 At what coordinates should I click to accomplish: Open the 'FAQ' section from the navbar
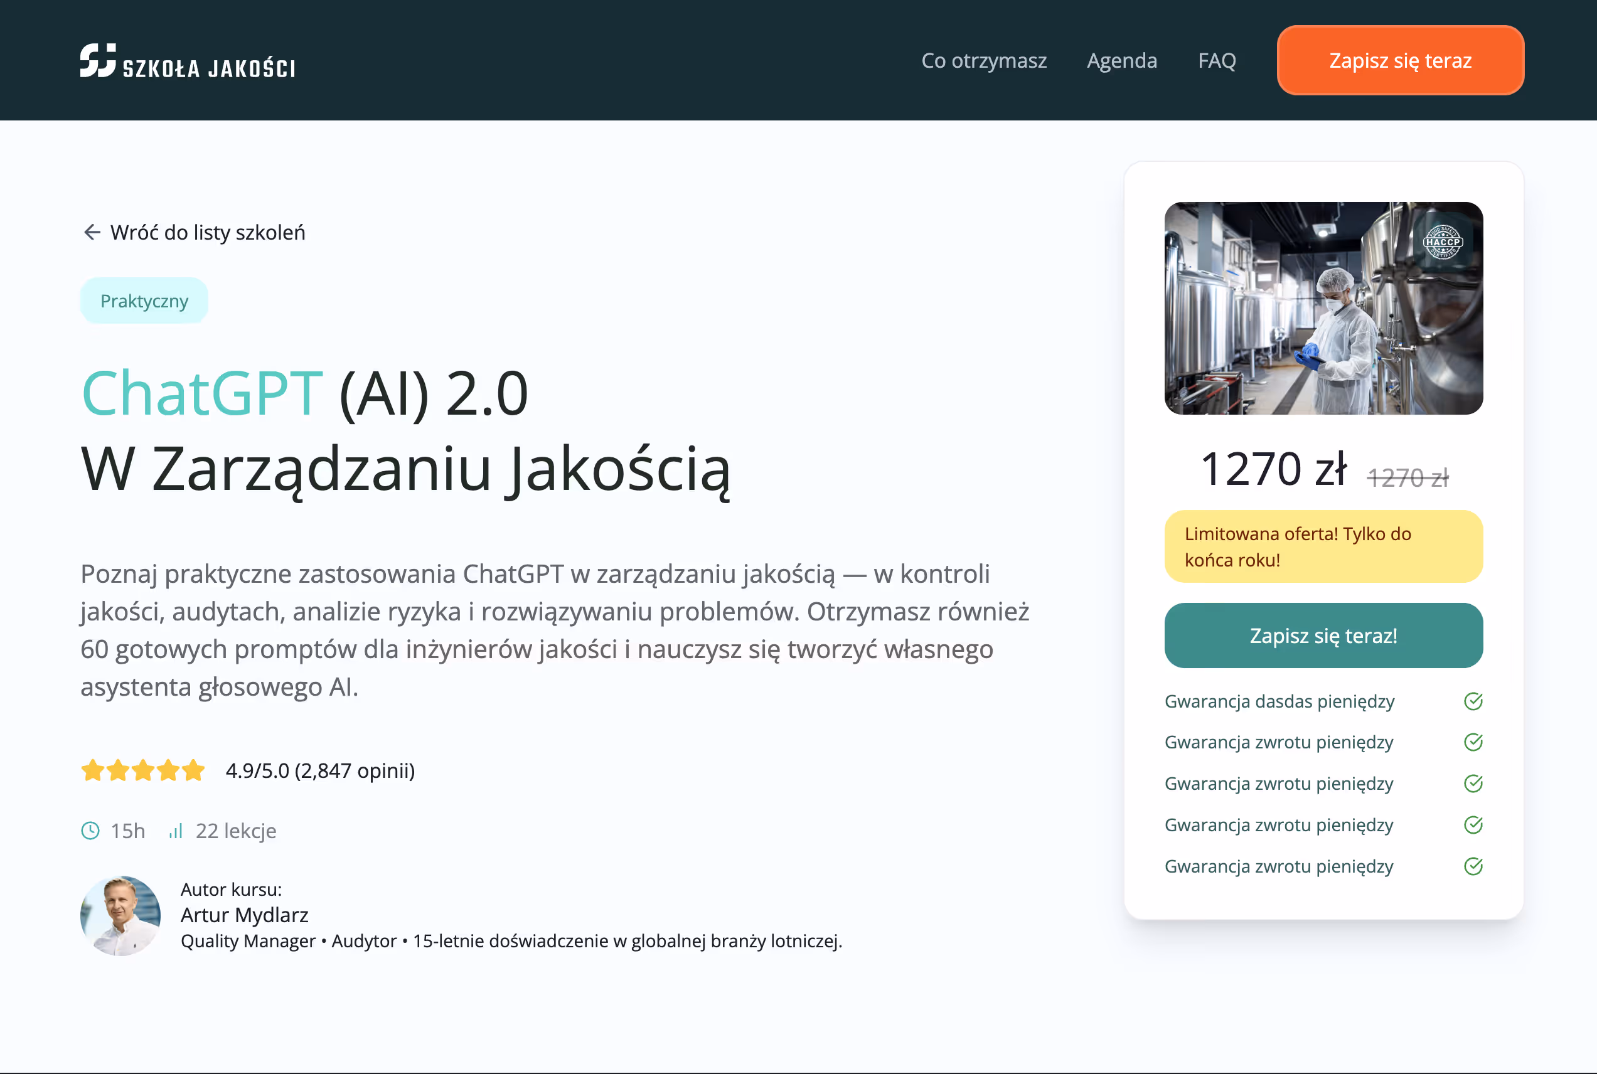[x=1217, y=60]
